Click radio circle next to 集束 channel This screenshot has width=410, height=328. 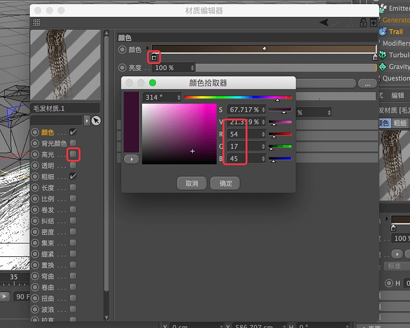pos(35,243)
